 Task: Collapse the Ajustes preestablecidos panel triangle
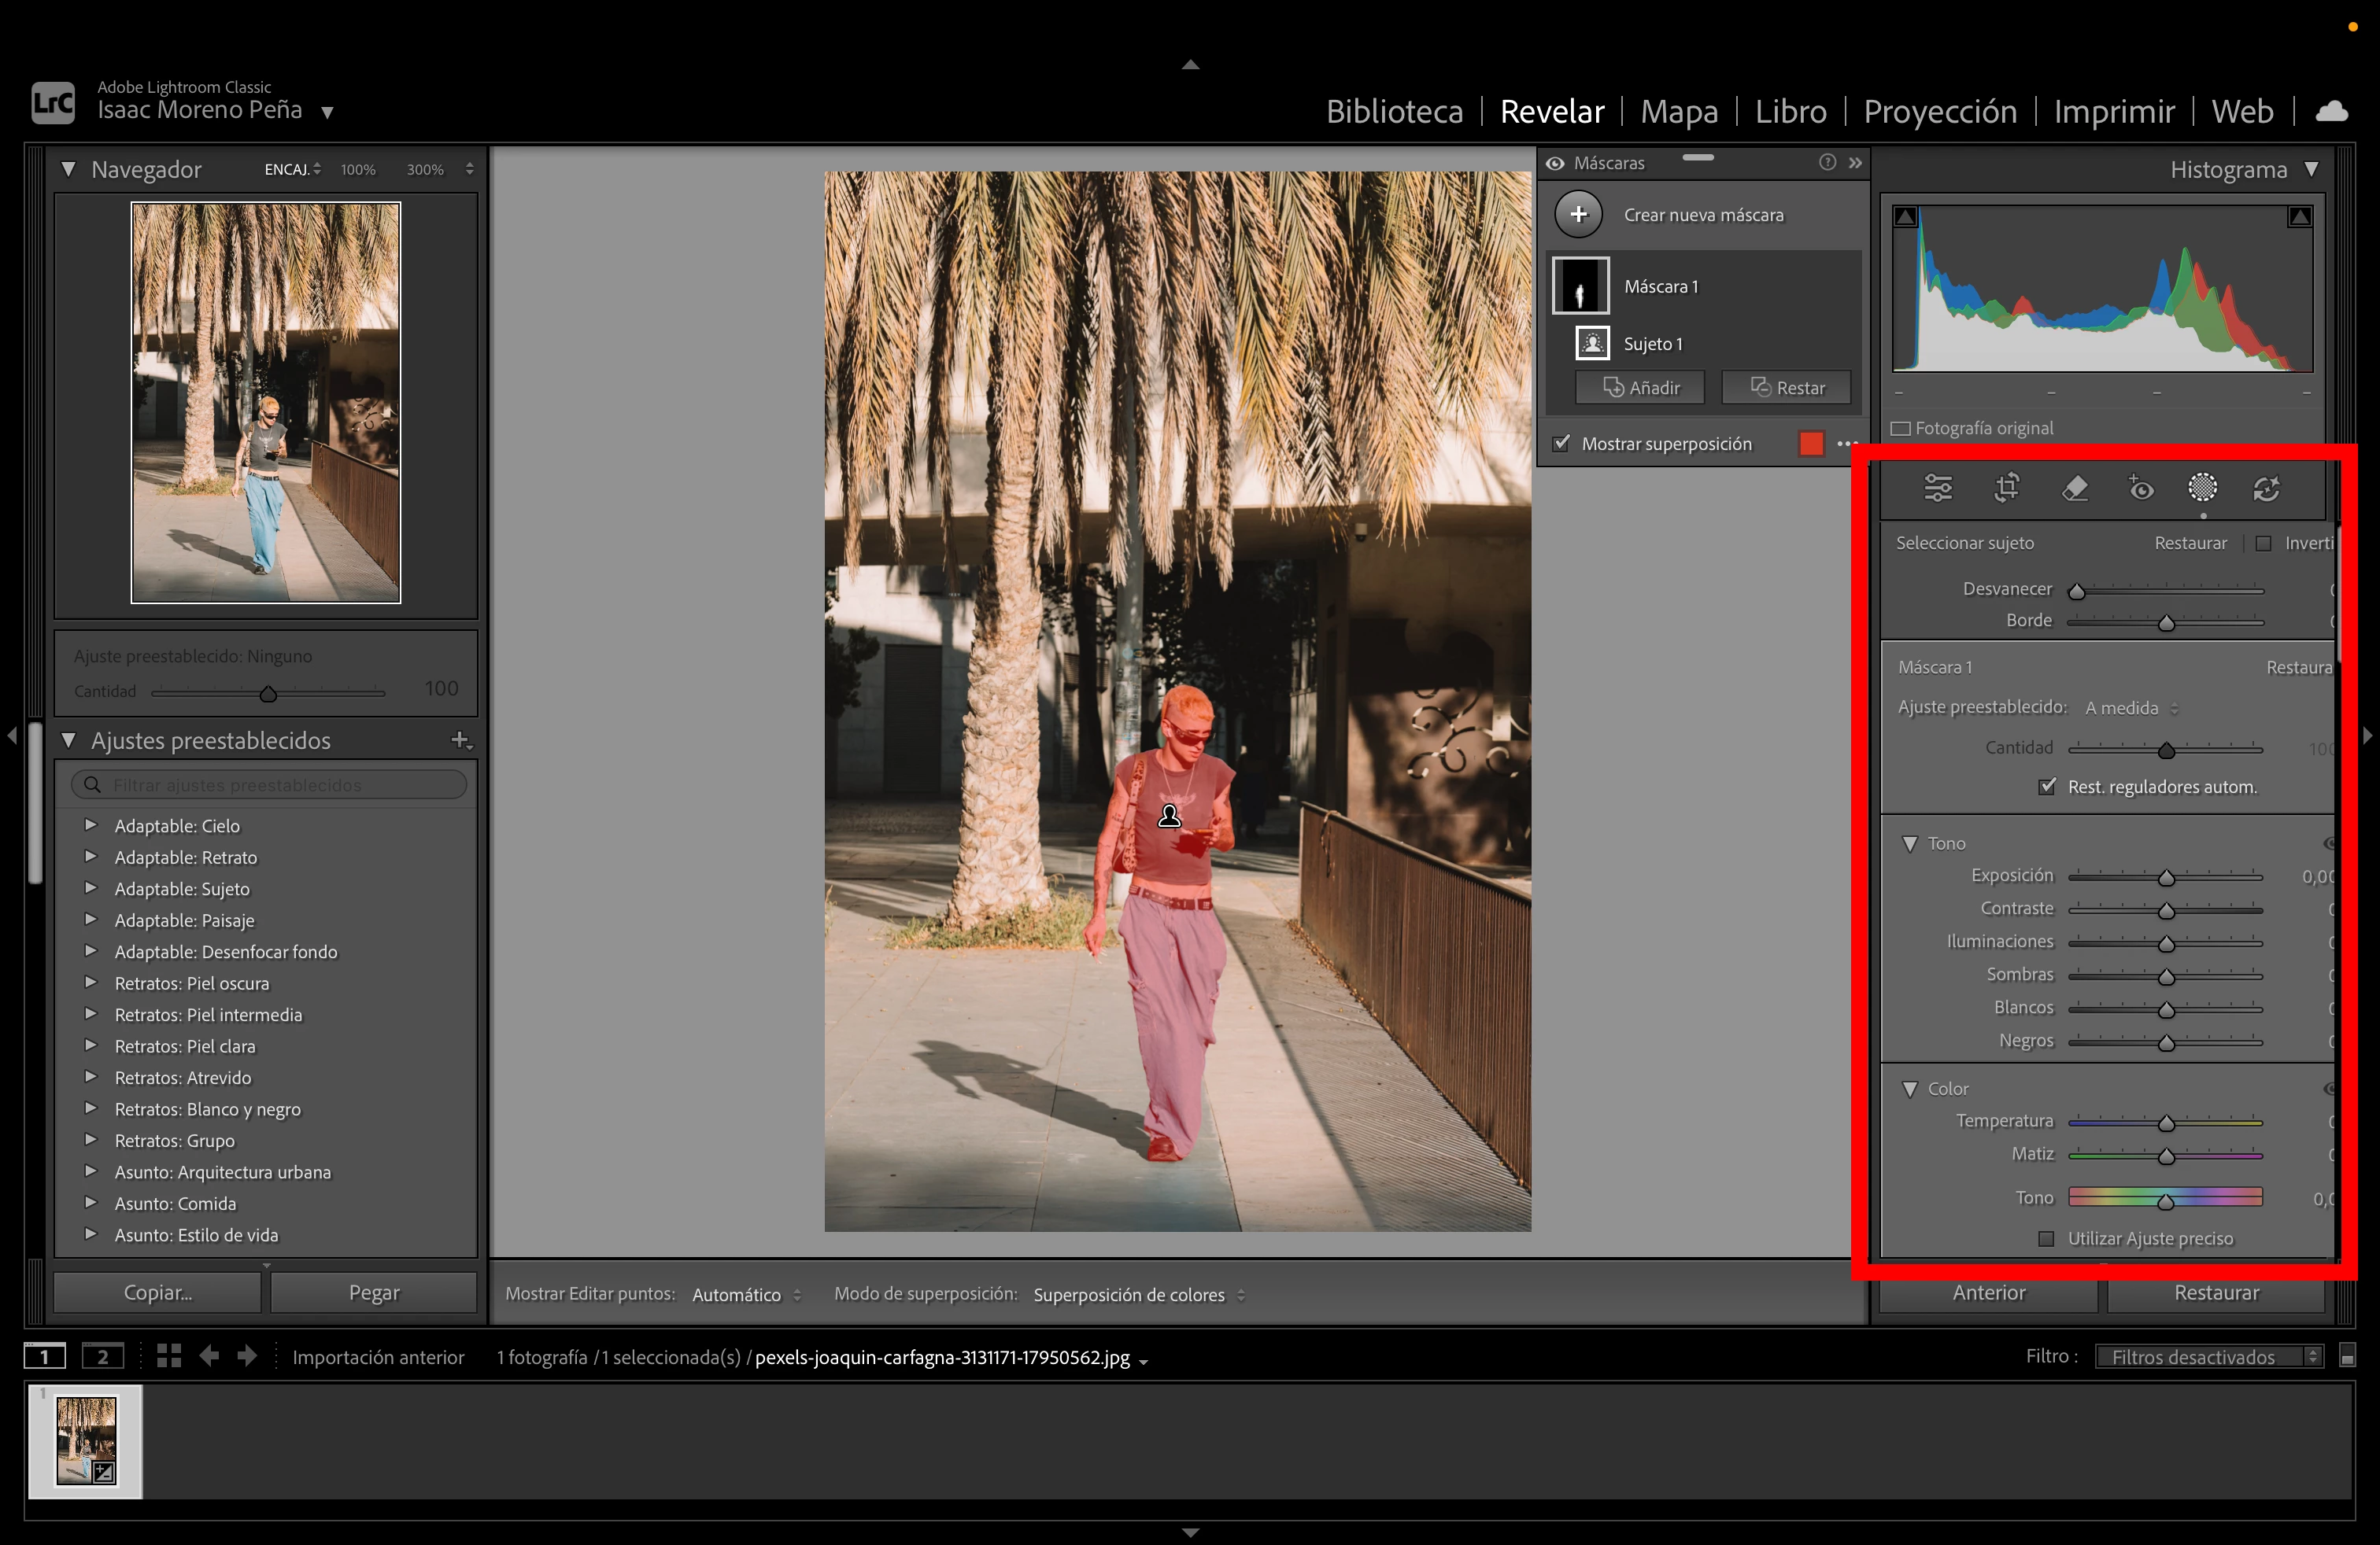(x=68, y=739)
